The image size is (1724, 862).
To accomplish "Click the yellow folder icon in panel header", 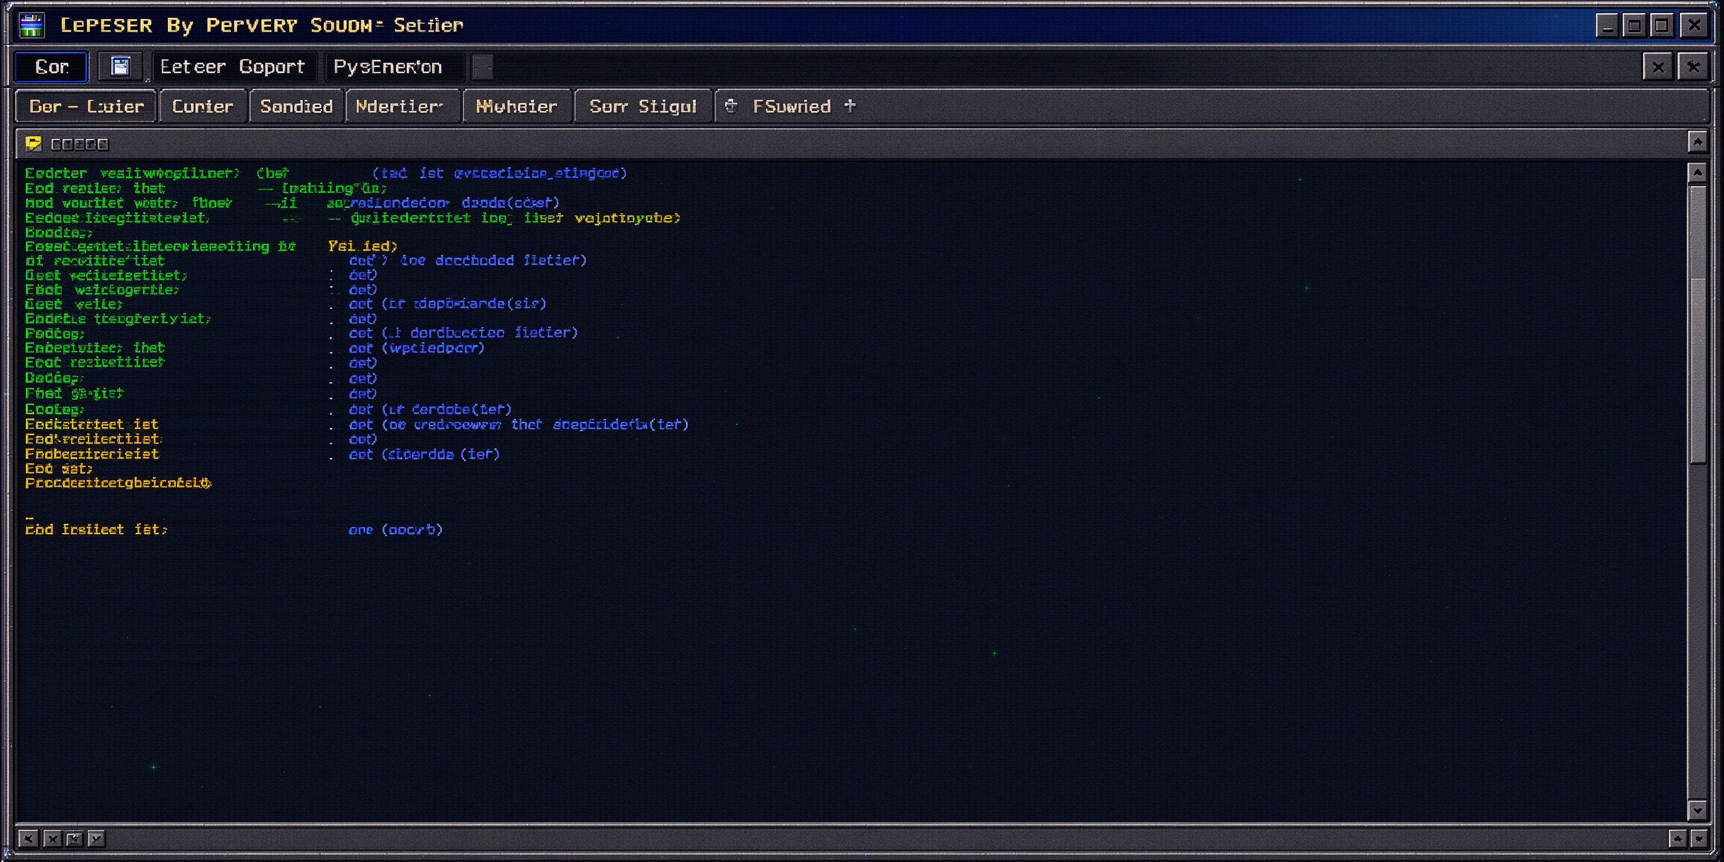I will 33,144.
